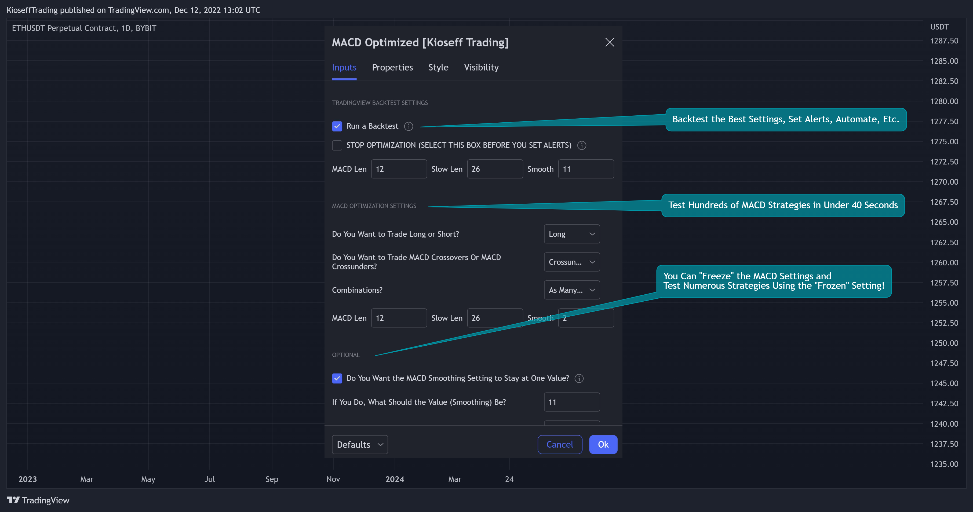Confirm settings with the Ok button
Screen dimensions: 973x512
coord(603,444)
